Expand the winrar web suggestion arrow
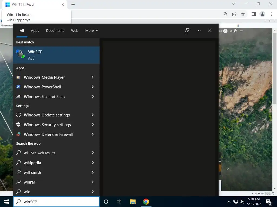The image size is (277, 207). [x=93, y=182]
